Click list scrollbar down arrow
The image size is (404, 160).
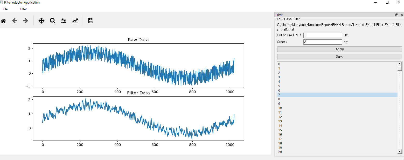400,151
